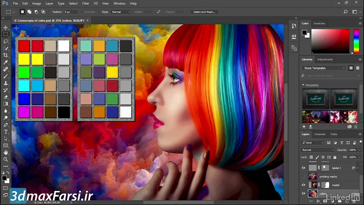
Task: Click the vertical hue spectrum slider
Action: pyautogui.click(x=356, y=41)
